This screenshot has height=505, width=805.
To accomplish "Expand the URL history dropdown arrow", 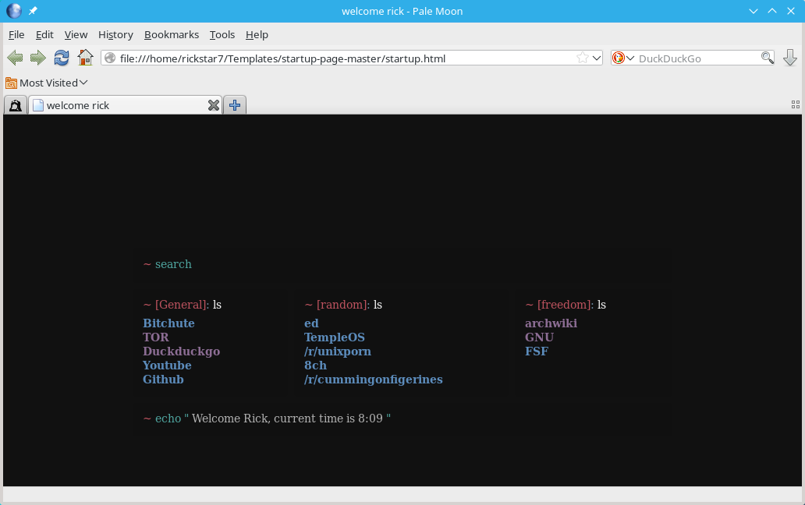I will (x=597, y=58).
